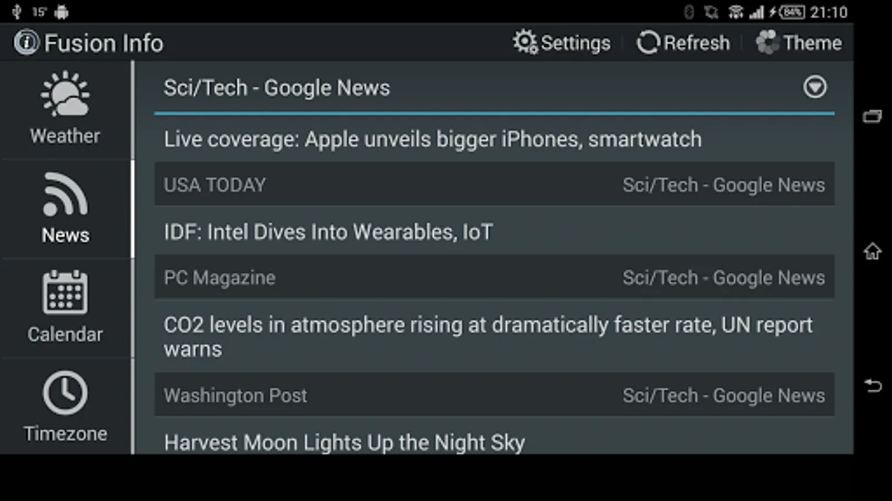Expand the Sci/Tech feed dropdown arrow
The height and width of the screenshot is (501, 892).
click(x=815, y=87)
